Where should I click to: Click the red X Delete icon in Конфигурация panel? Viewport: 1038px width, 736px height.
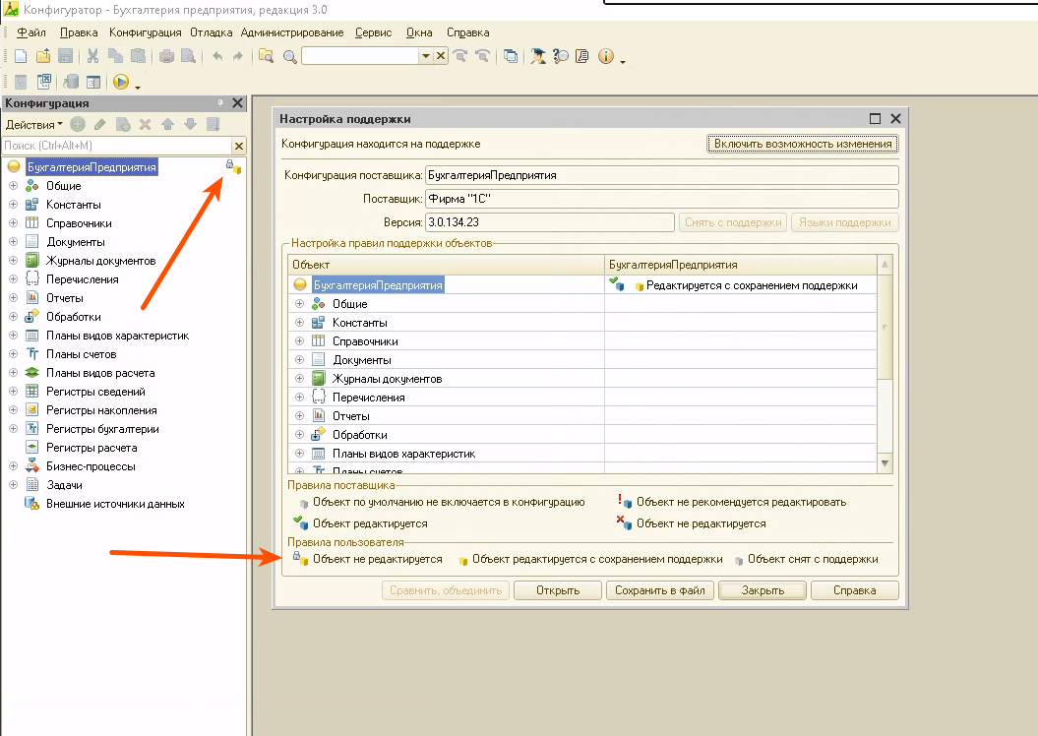(145, 124)
